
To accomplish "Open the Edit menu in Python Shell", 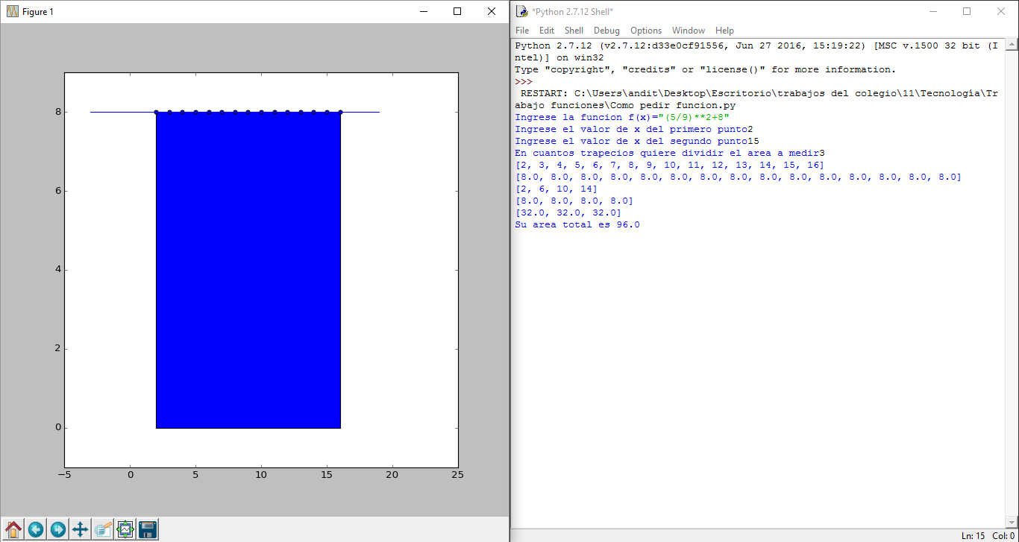I will pos(547,31).
